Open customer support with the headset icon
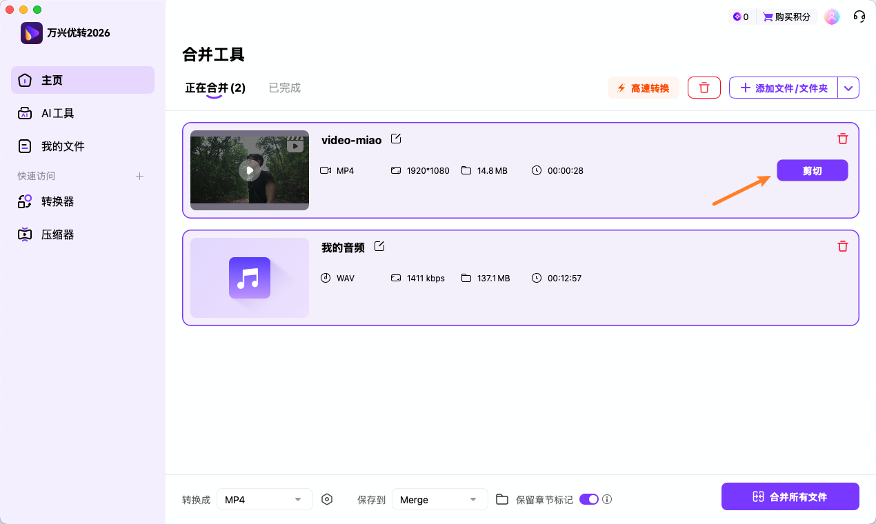 pos(859,16)
